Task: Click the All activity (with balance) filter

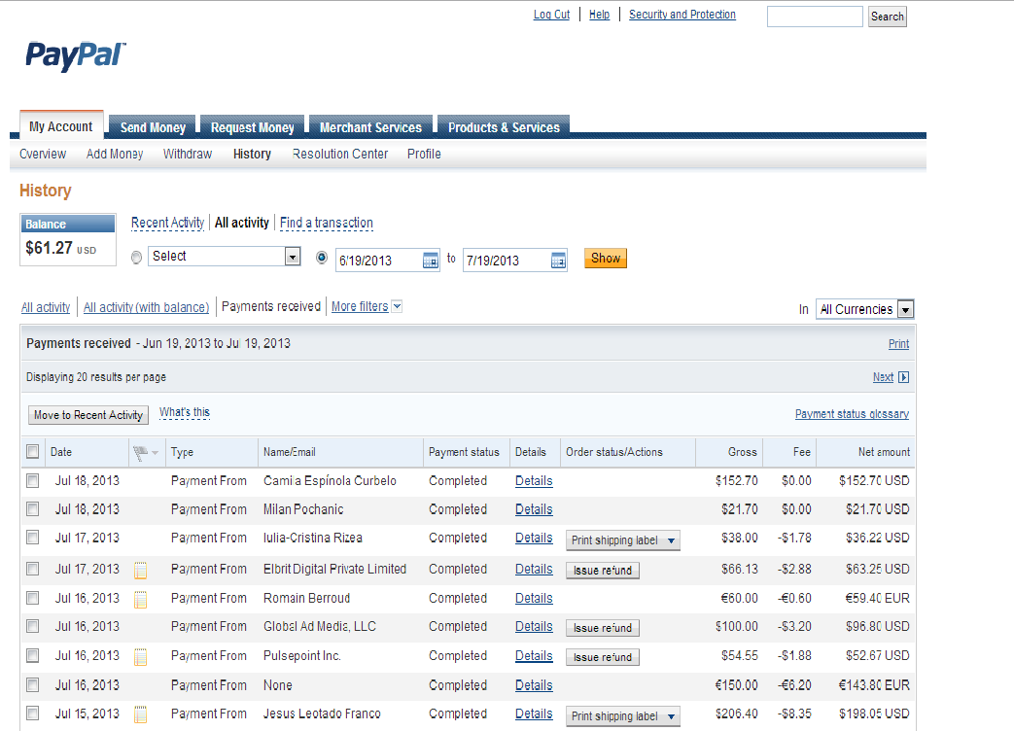Action: [x=146, y=307]
